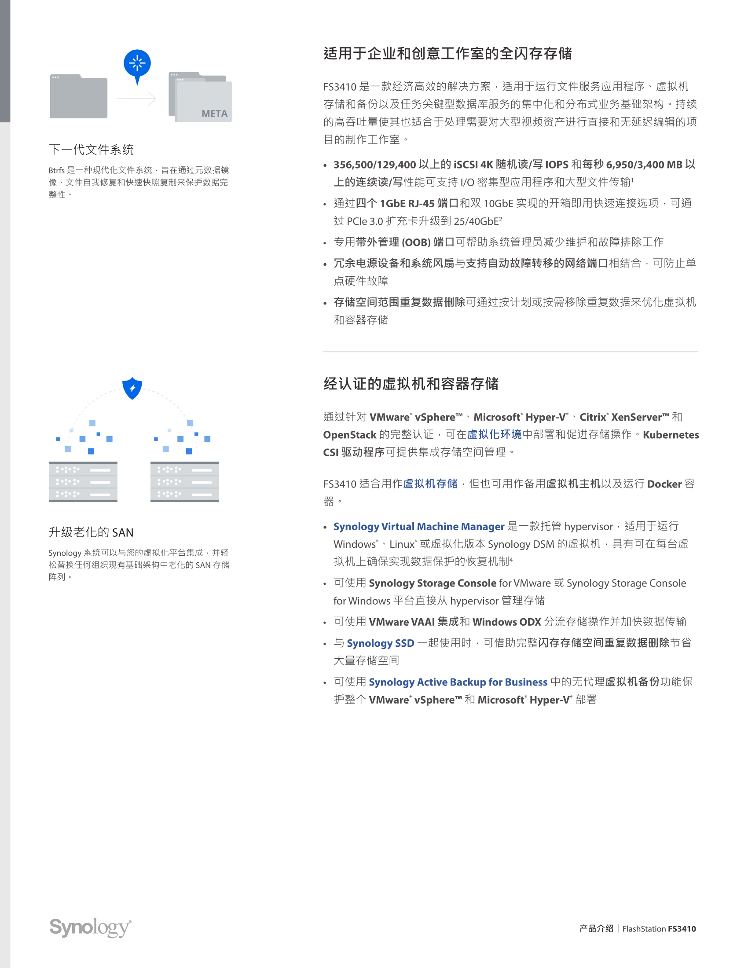Click the 虚拟机主机 bold text

[573, 484]
